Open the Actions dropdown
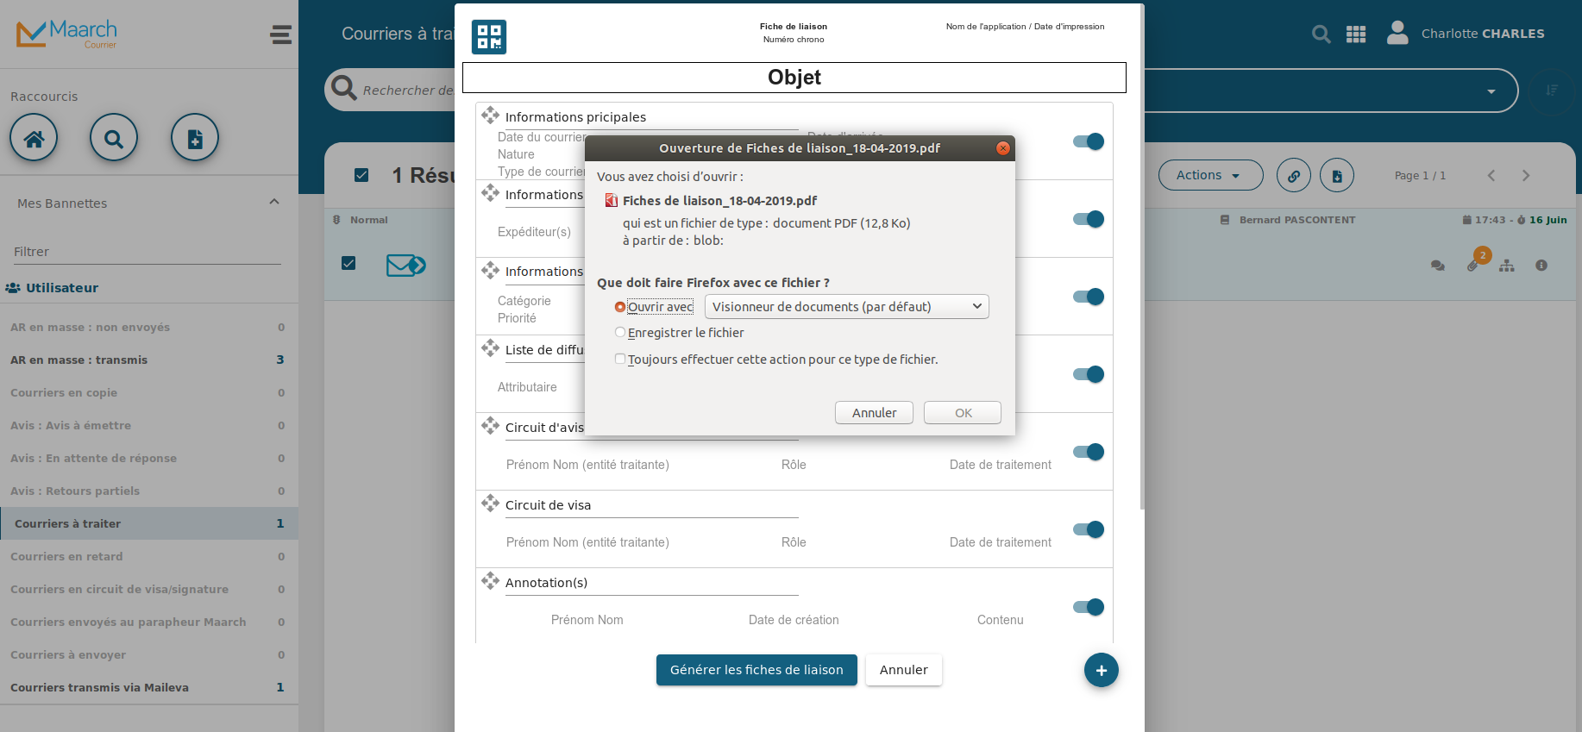 [x=1210, y=176]
